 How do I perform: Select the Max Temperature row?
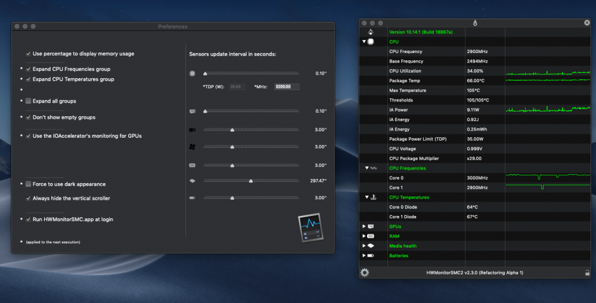(475, 91)
